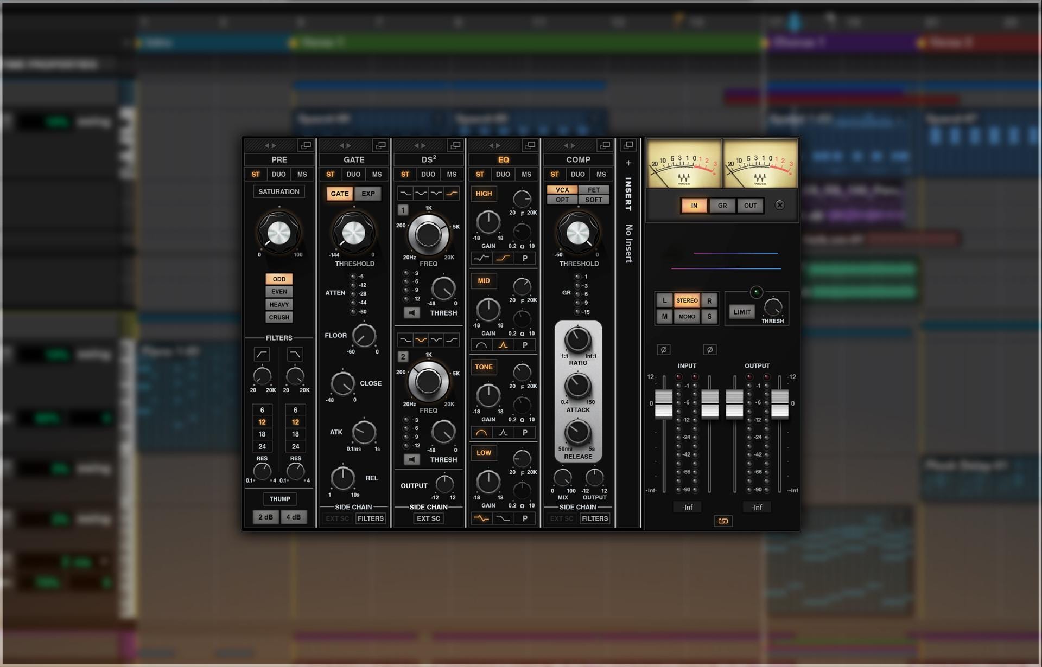
Task: Click the right OUTPUT fader handle
Action: point(780,404)
